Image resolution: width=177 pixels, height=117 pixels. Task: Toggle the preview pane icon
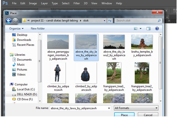click(148, 29)
